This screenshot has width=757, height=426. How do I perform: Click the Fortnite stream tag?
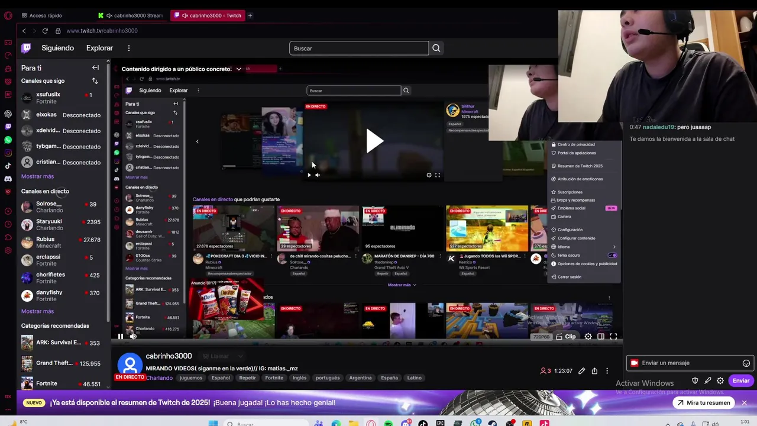pos(274,377)
